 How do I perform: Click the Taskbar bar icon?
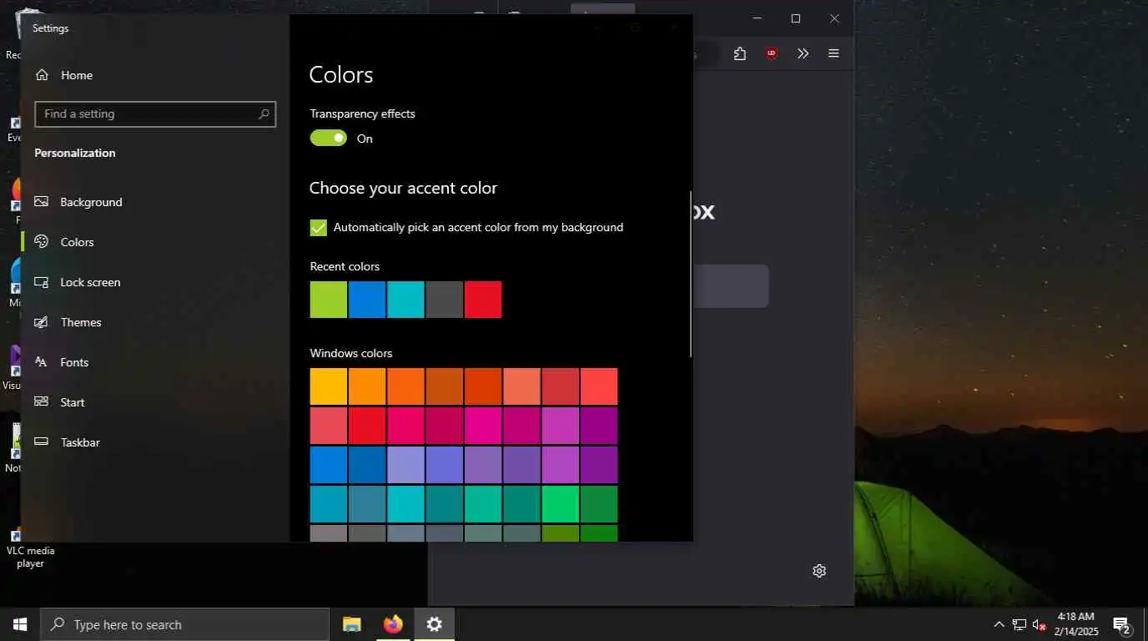click(41, 442)
